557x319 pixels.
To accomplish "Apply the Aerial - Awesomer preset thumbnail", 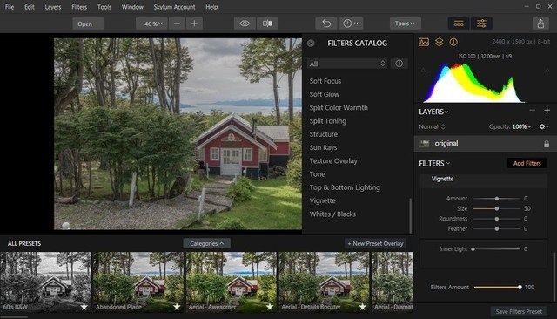I will tap(232, 282).
